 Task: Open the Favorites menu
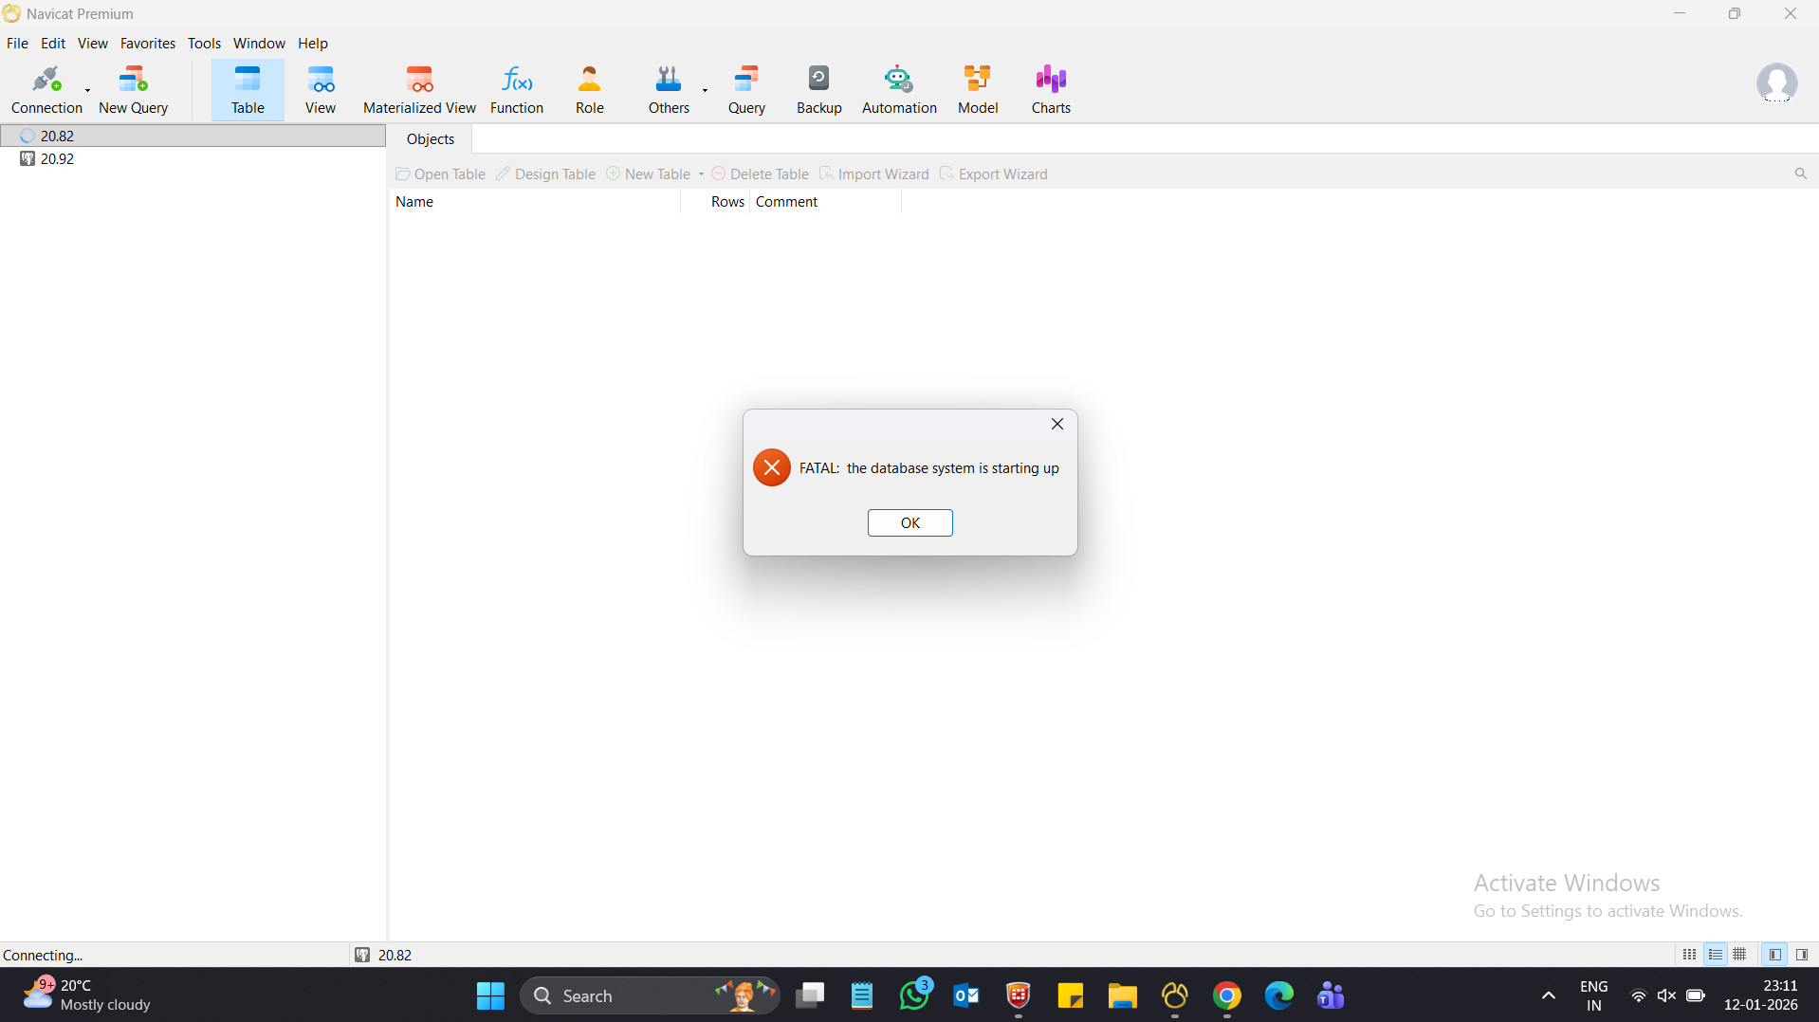[147, 44]
